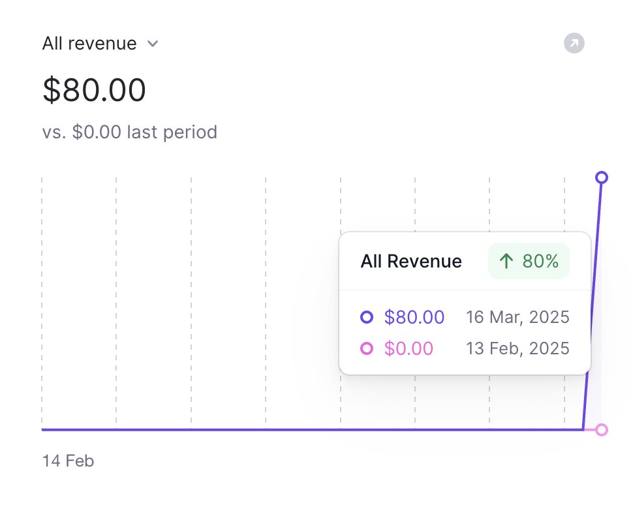This screenshot has height=505, width=633.
Task: Click the $80.00 total revenue figure
Action: 94,89
